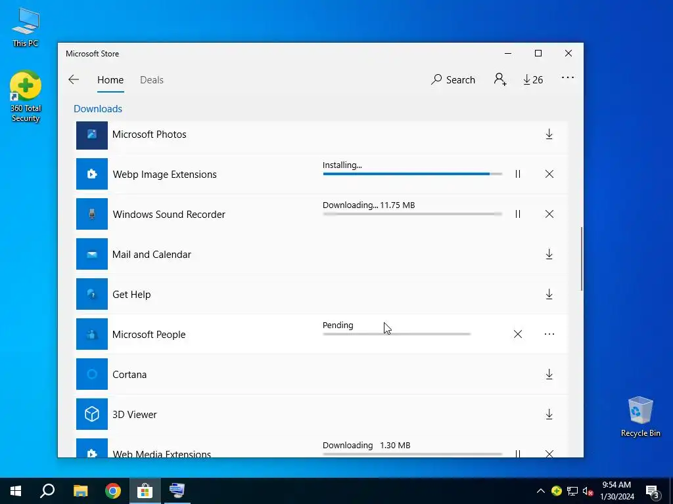Go back with the Store back arrow
673x504 pixels.
tap(74, 79)
